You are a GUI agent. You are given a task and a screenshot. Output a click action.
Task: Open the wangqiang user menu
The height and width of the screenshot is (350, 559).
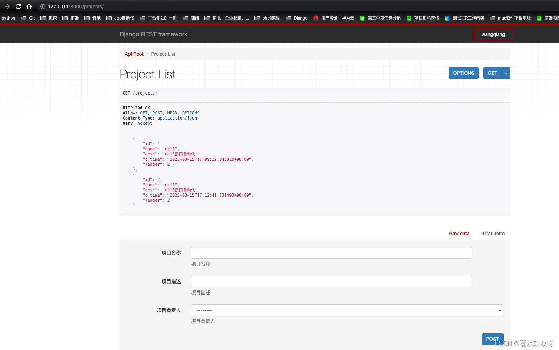coord(493,34)
